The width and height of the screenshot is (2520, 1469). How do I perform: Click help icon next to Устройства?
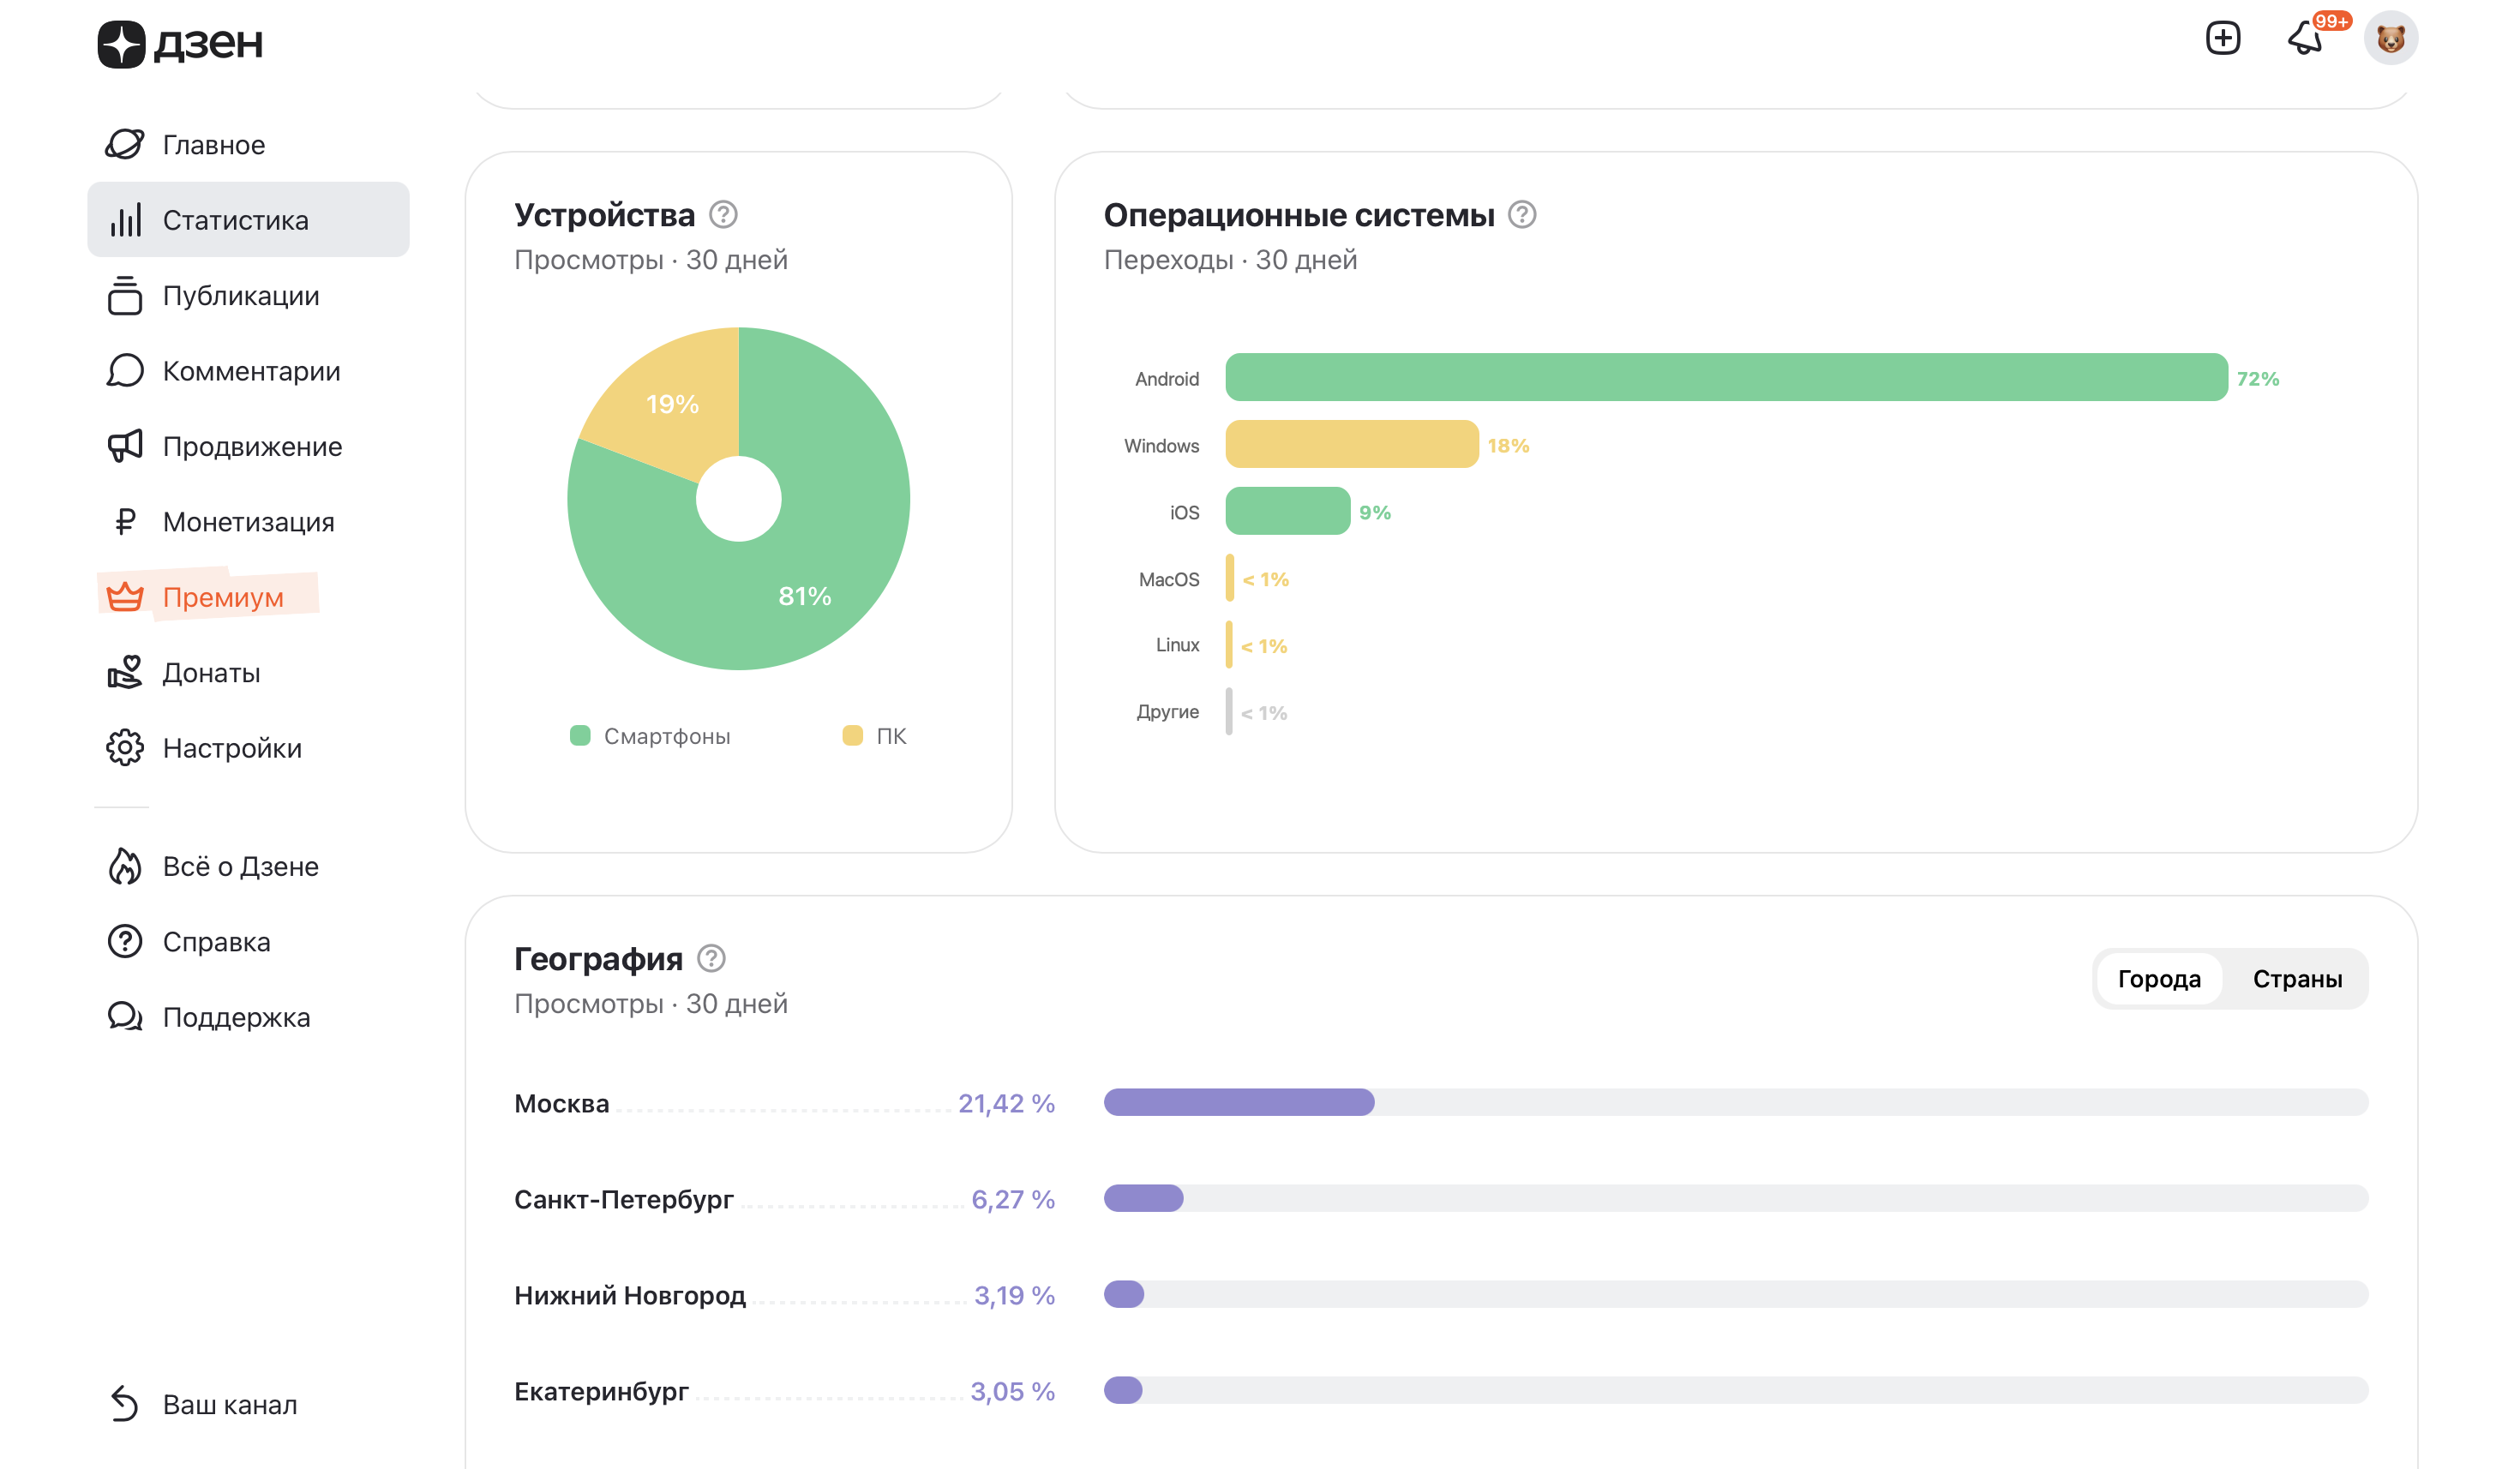pos(723,214)
